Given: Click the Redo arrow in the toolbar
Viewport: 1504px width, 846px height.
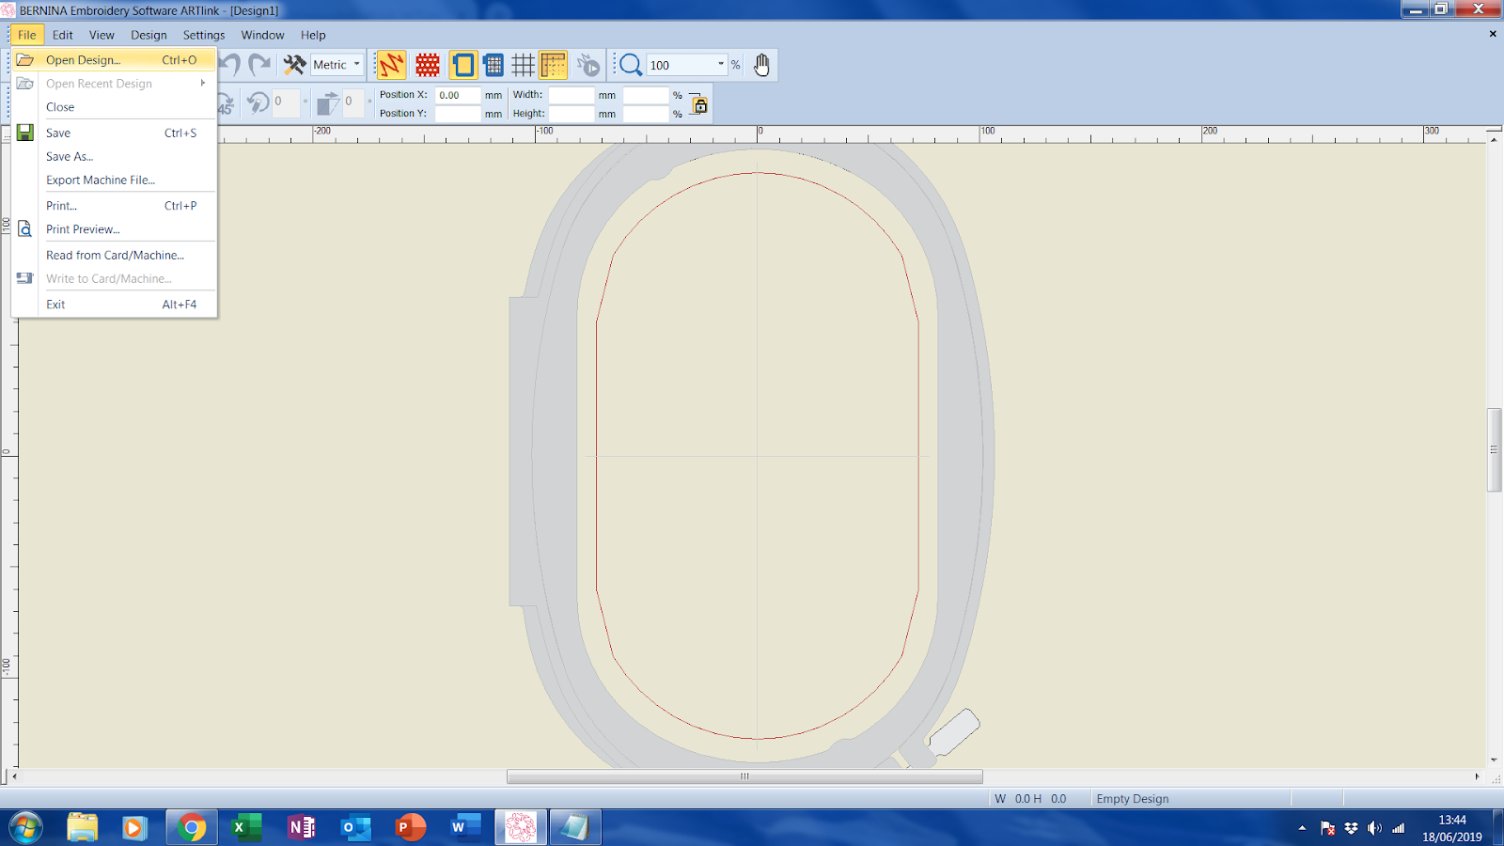Looking at the screenshot, I should coord(259,65).
